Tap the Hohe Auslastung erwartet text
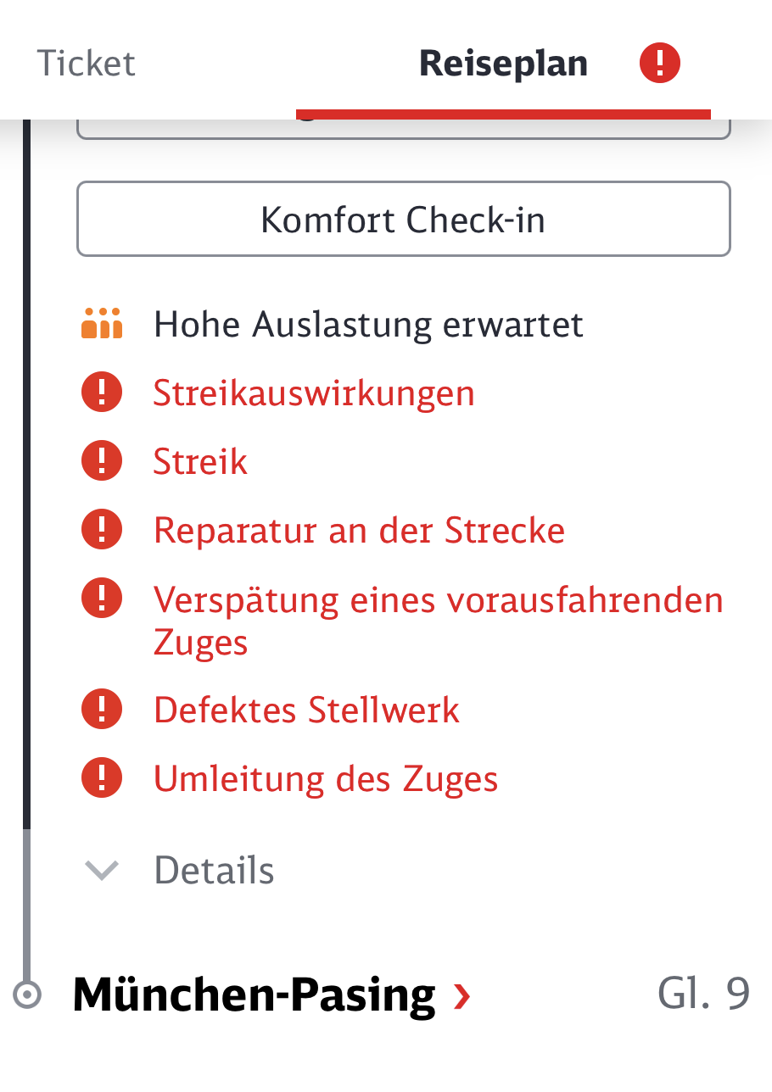Viewport: 772px width, 1092px height. click(368, 324)
